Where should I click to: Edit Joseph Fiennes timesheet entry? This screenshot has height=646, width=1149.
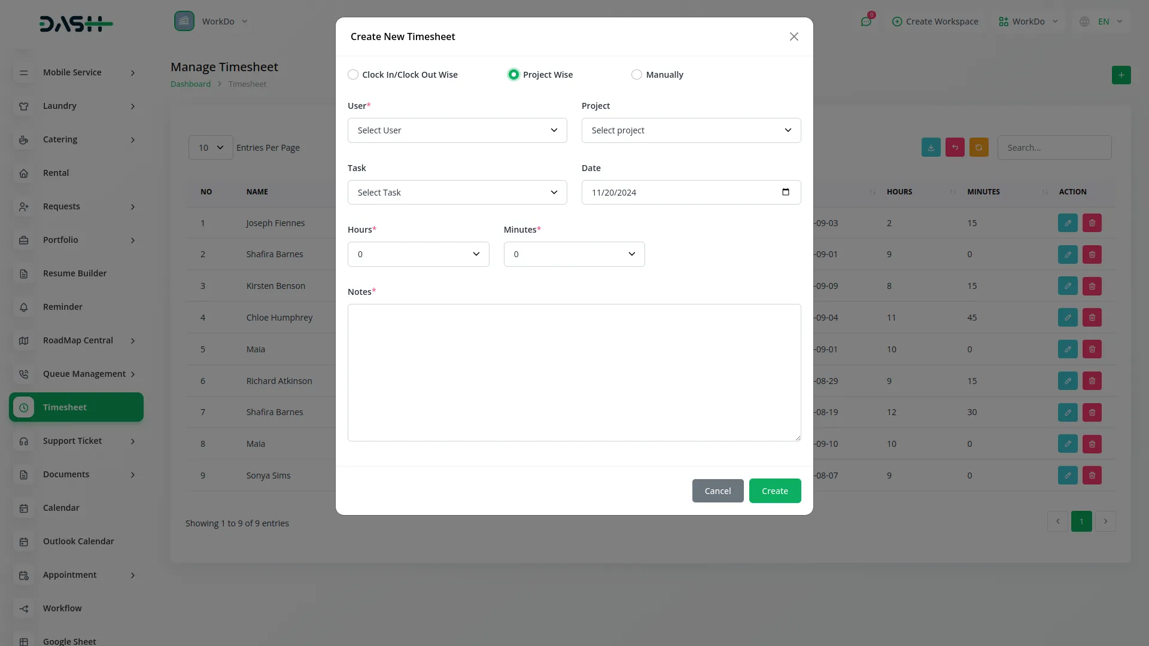[x=1068, y=223]
